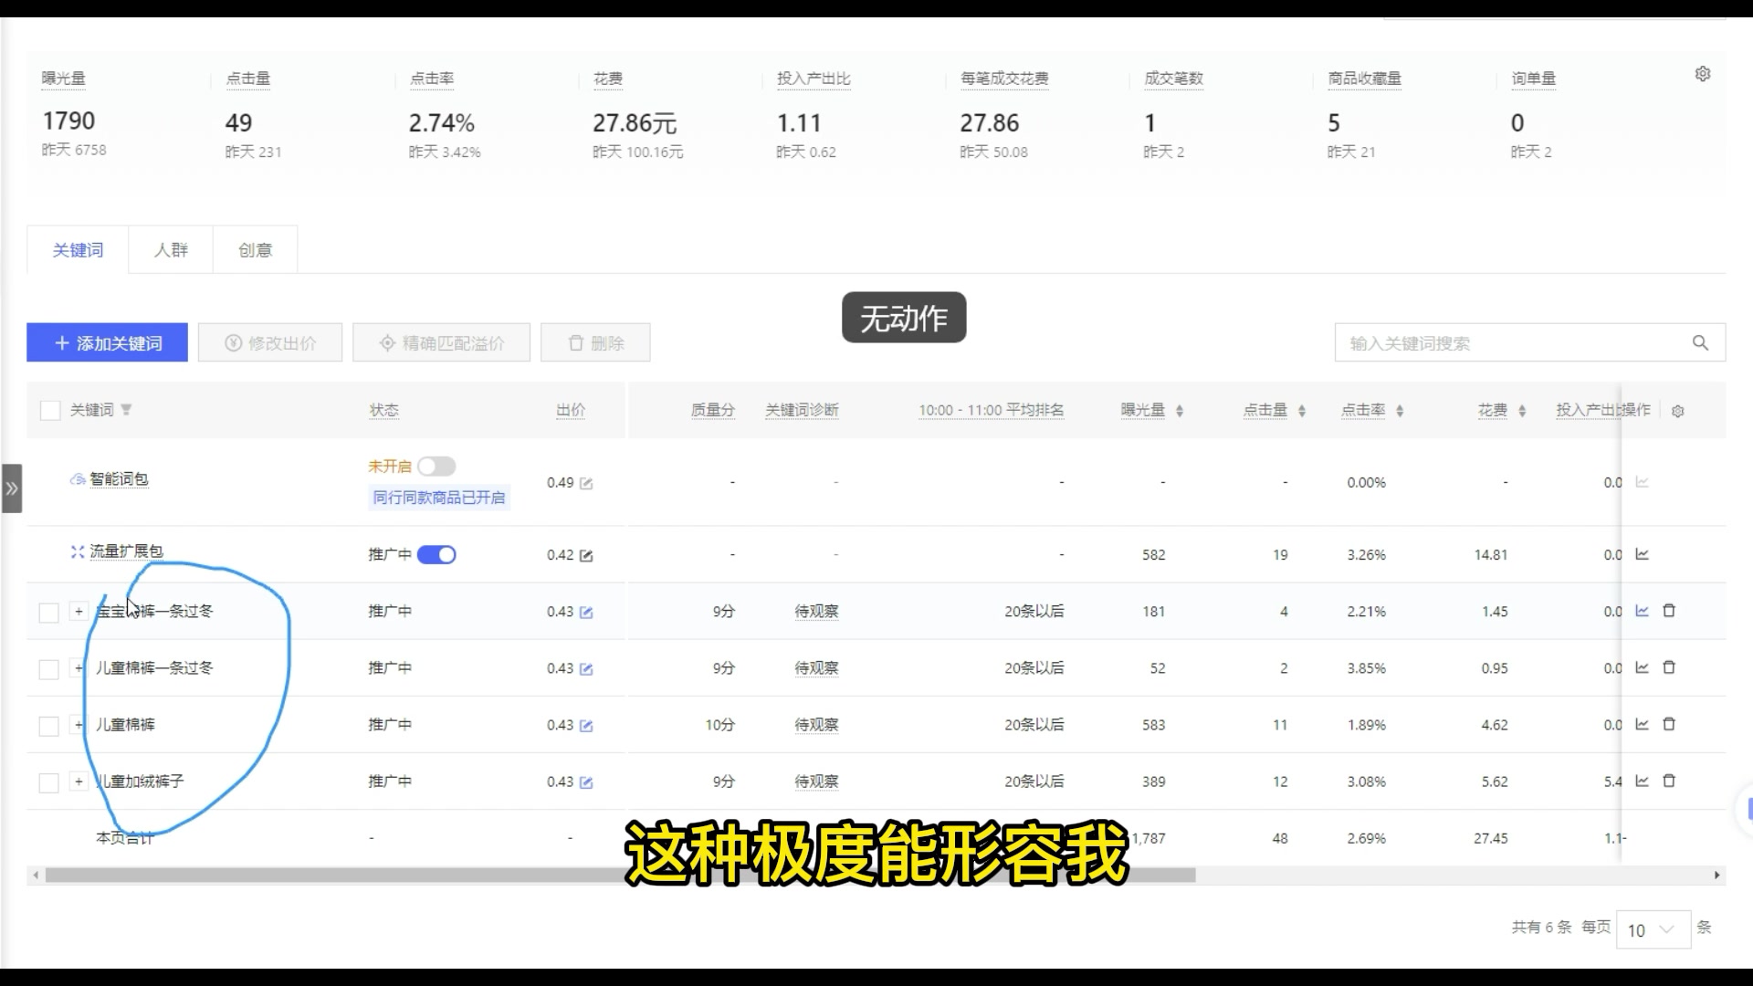Switch to the 创意 tab
The image size is (1753, 986).
[x=256, y=249]
